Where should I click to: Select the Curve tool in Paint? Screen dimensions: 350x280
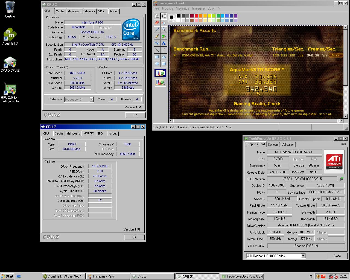coord(164,50)
